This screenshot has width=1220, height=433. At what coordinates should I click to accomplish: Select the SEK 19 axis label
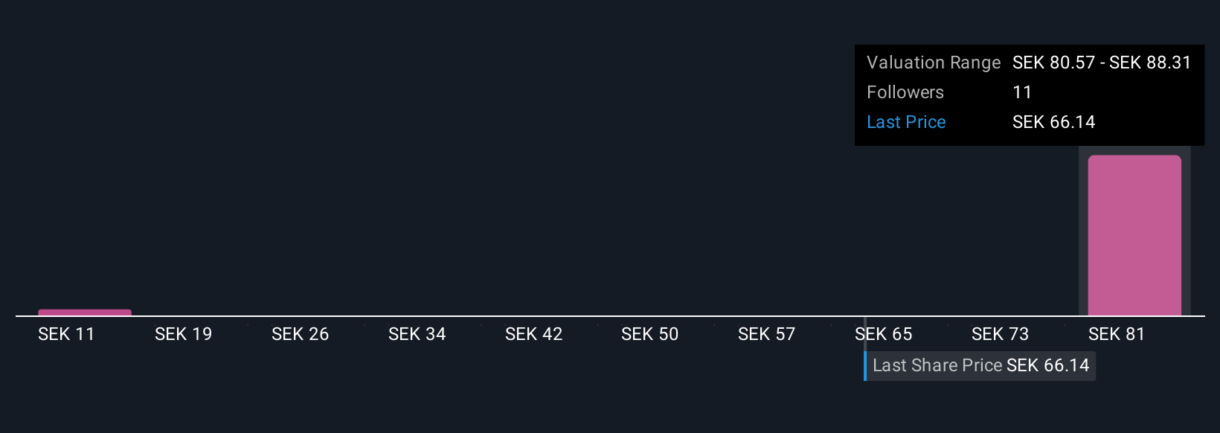pyautogui.click(x=183, y=334)
